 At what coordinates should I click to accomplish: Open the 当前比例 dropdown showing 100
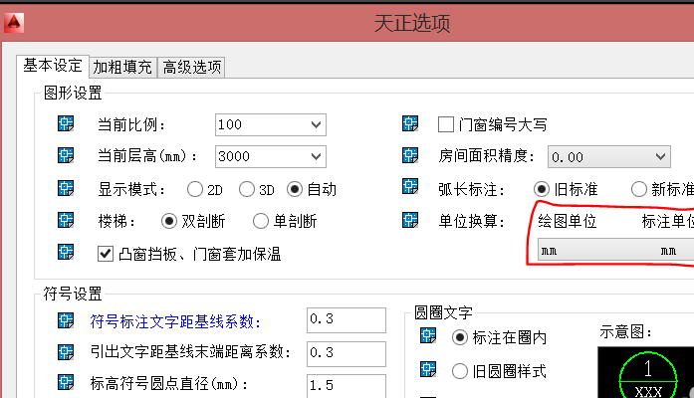tap(271, 124)
